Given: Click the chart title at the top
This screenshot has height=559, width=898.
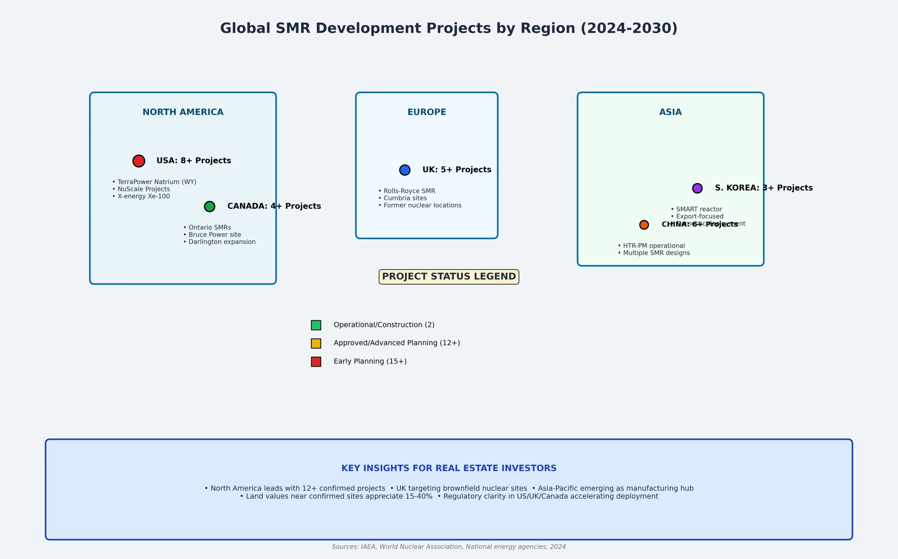Looking at the screenshot, I should [x=449, y=28].
